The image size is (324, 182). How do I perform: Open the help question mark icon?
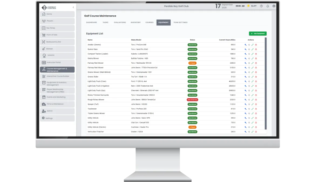(x=261, y=6)
